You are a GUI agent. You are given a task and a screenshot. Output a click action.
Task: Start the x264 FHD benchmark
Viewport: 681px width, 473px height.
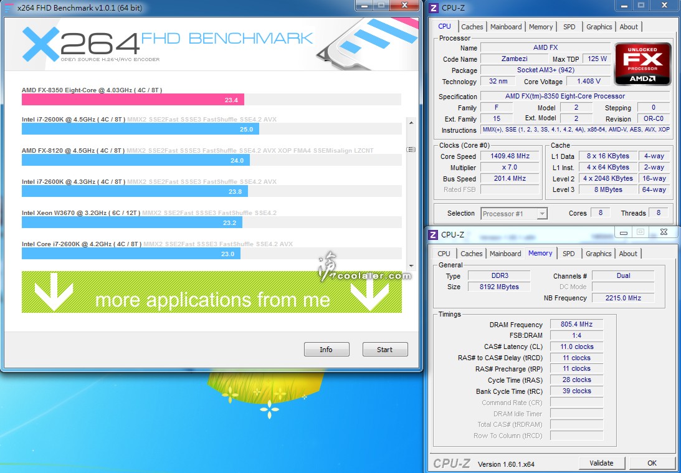385,350
